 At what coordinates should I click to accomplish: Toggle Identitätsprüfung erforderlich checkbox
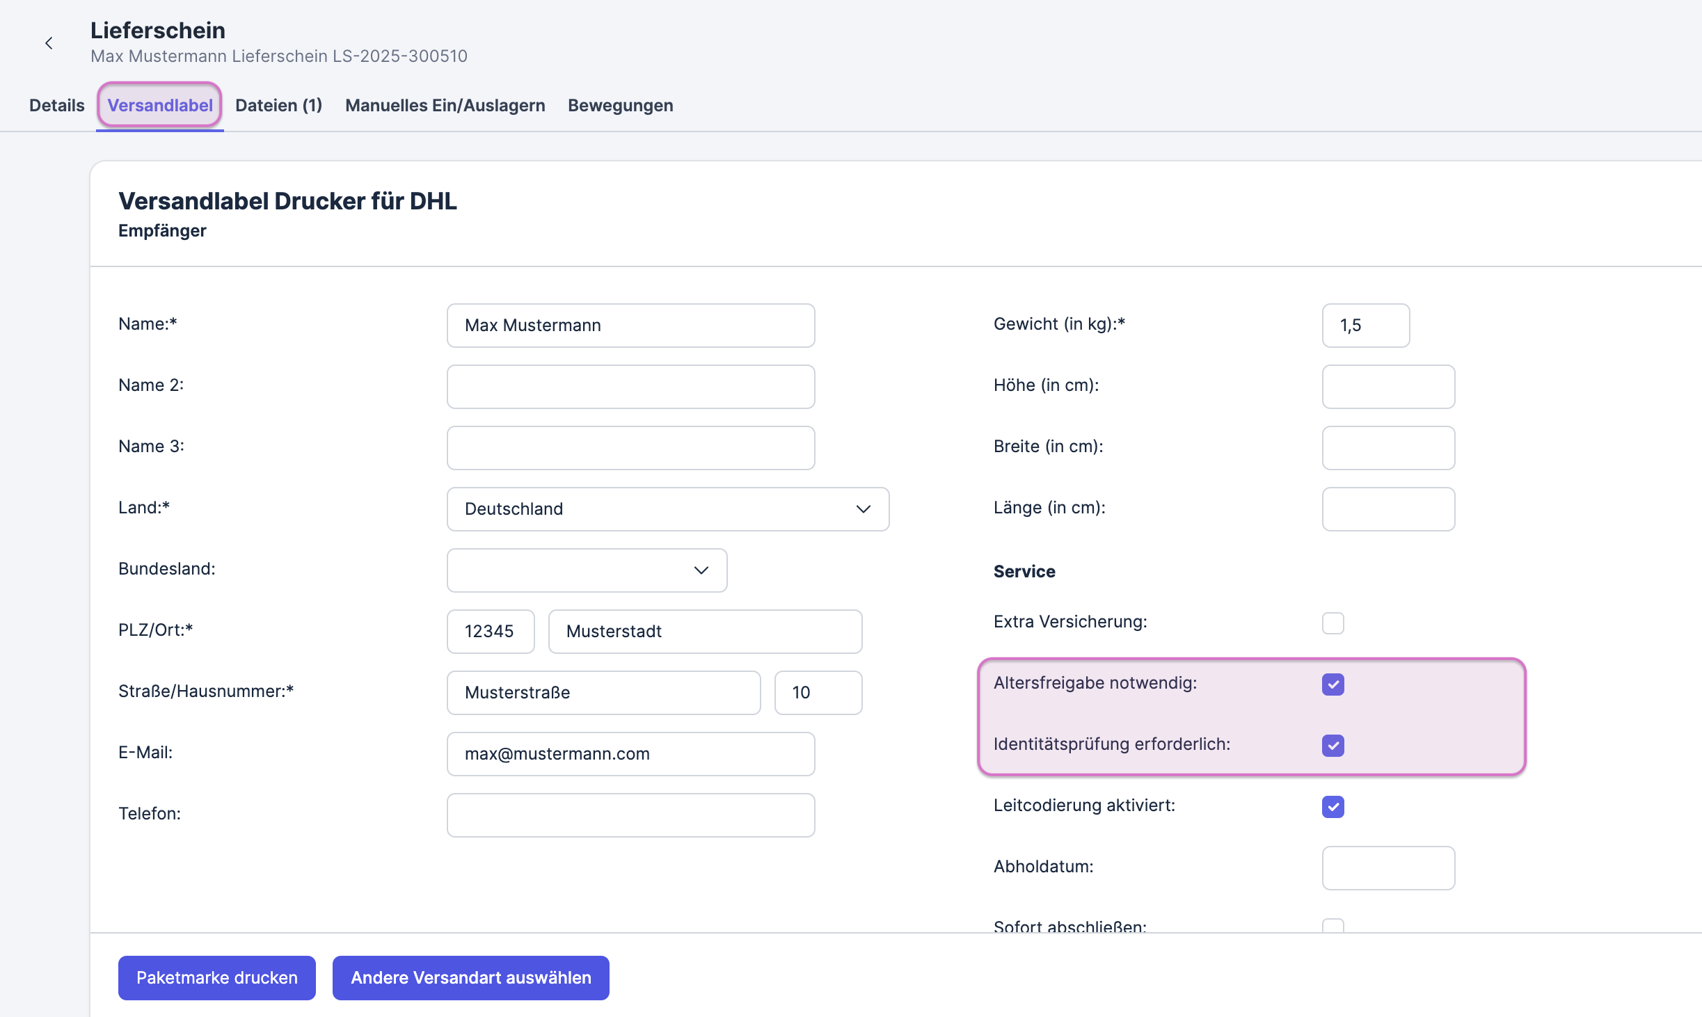pyautogui.click(x=1333, y=745)
